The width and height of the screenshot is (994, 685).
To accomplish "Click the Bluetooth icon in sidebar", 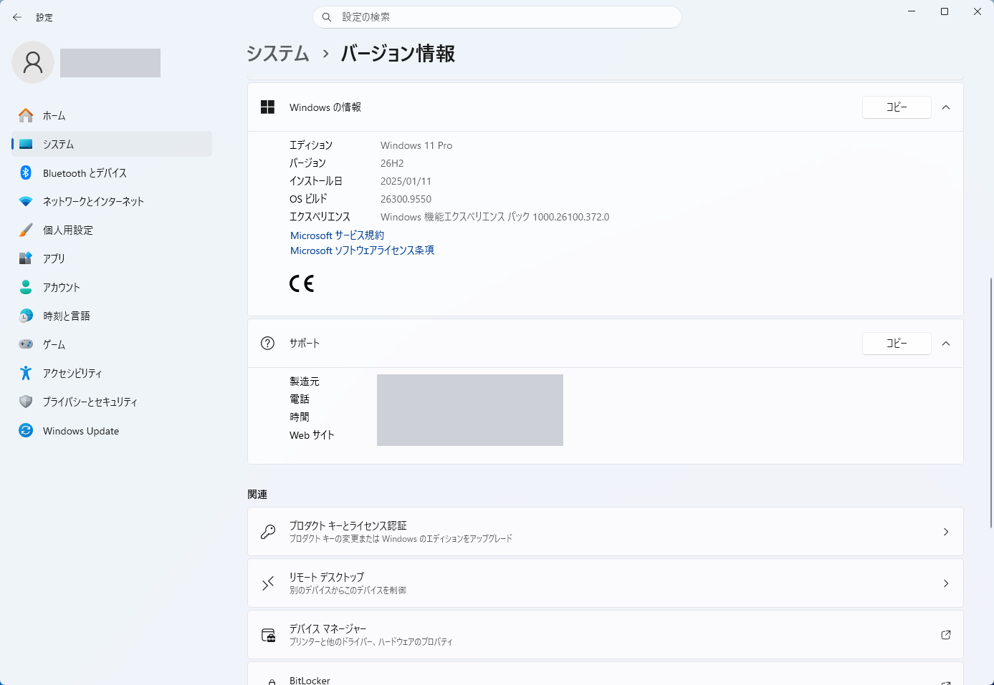I will click(x=26, y=173).
